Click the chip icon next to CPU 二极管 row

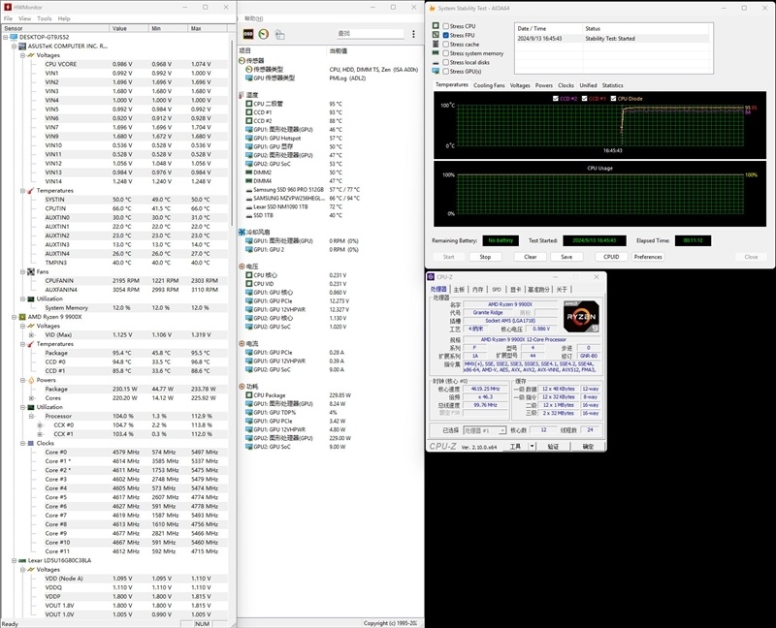pyautogui.click(x=249, y=104)
